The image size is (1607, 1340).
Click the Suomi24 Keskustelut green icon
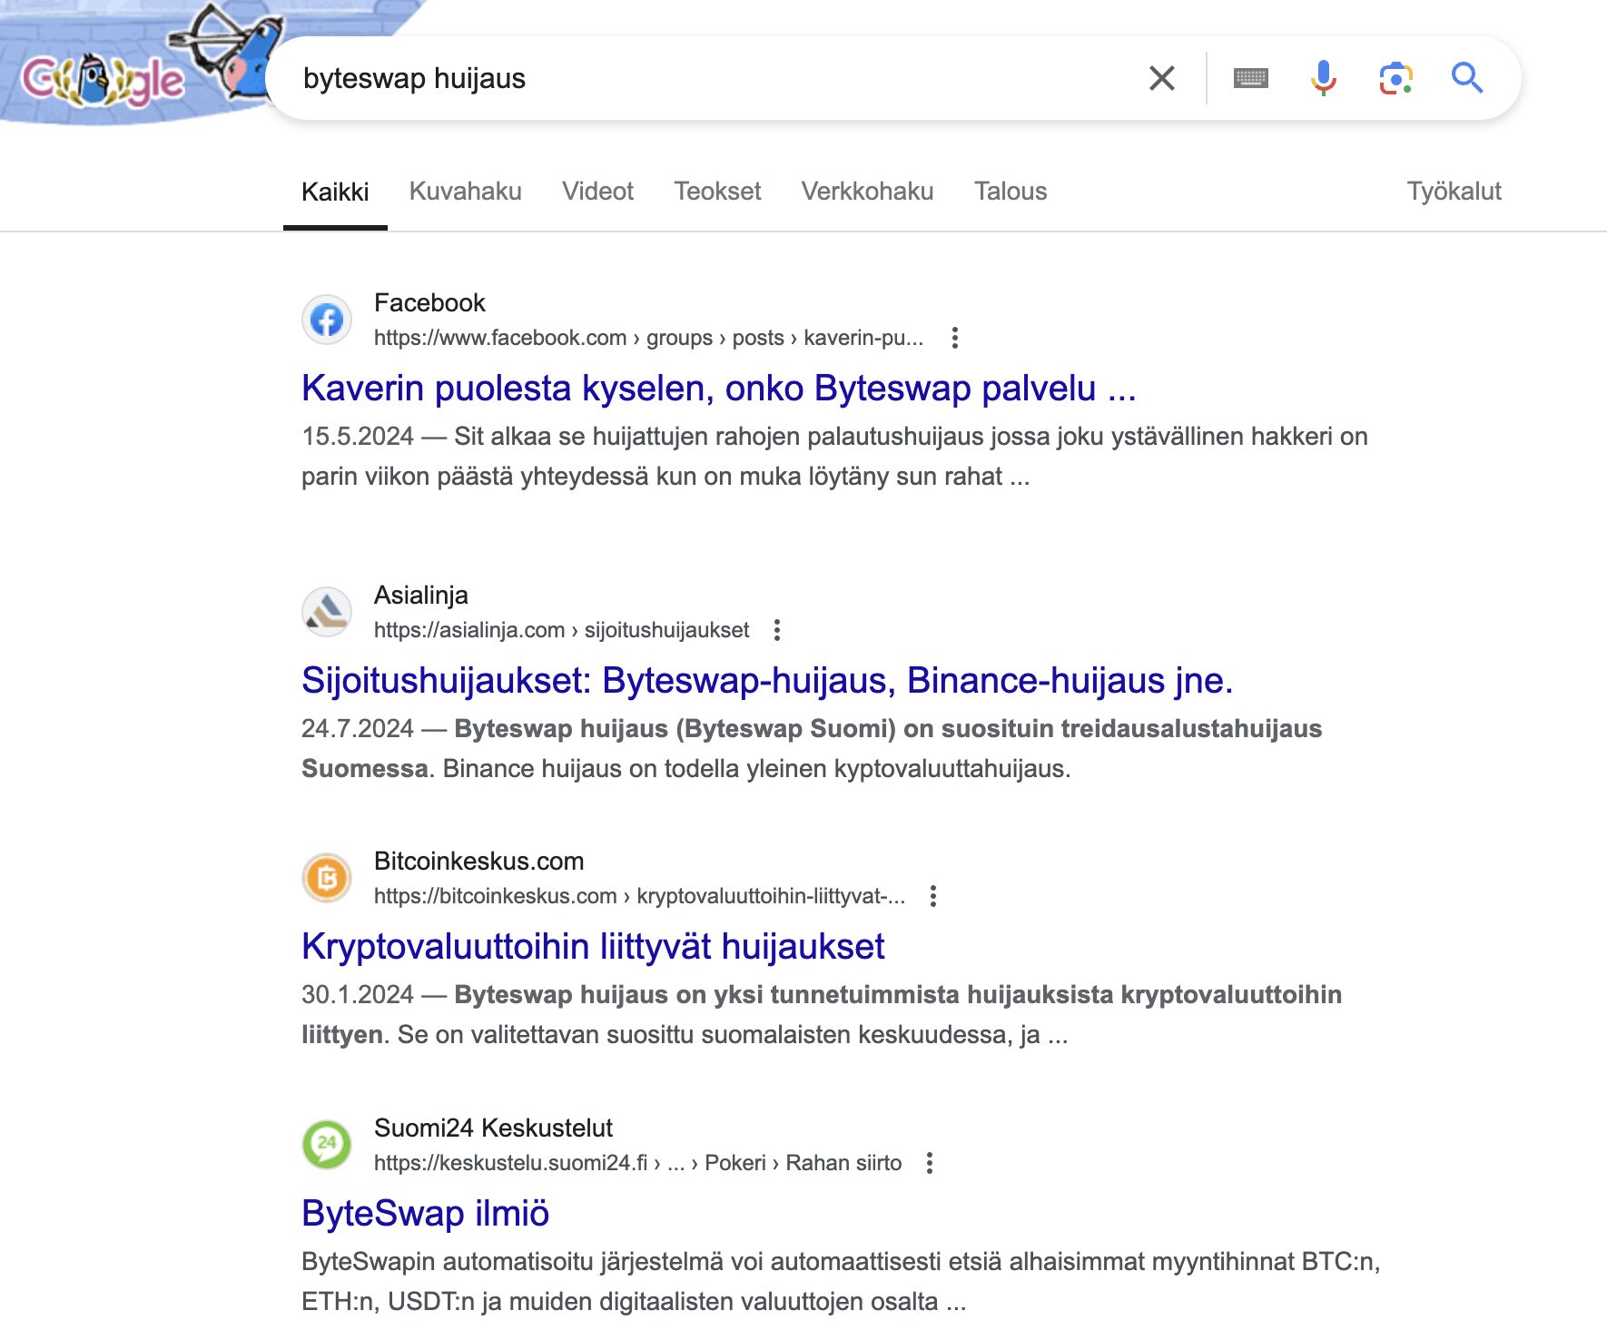click(x=328, y=1144)
